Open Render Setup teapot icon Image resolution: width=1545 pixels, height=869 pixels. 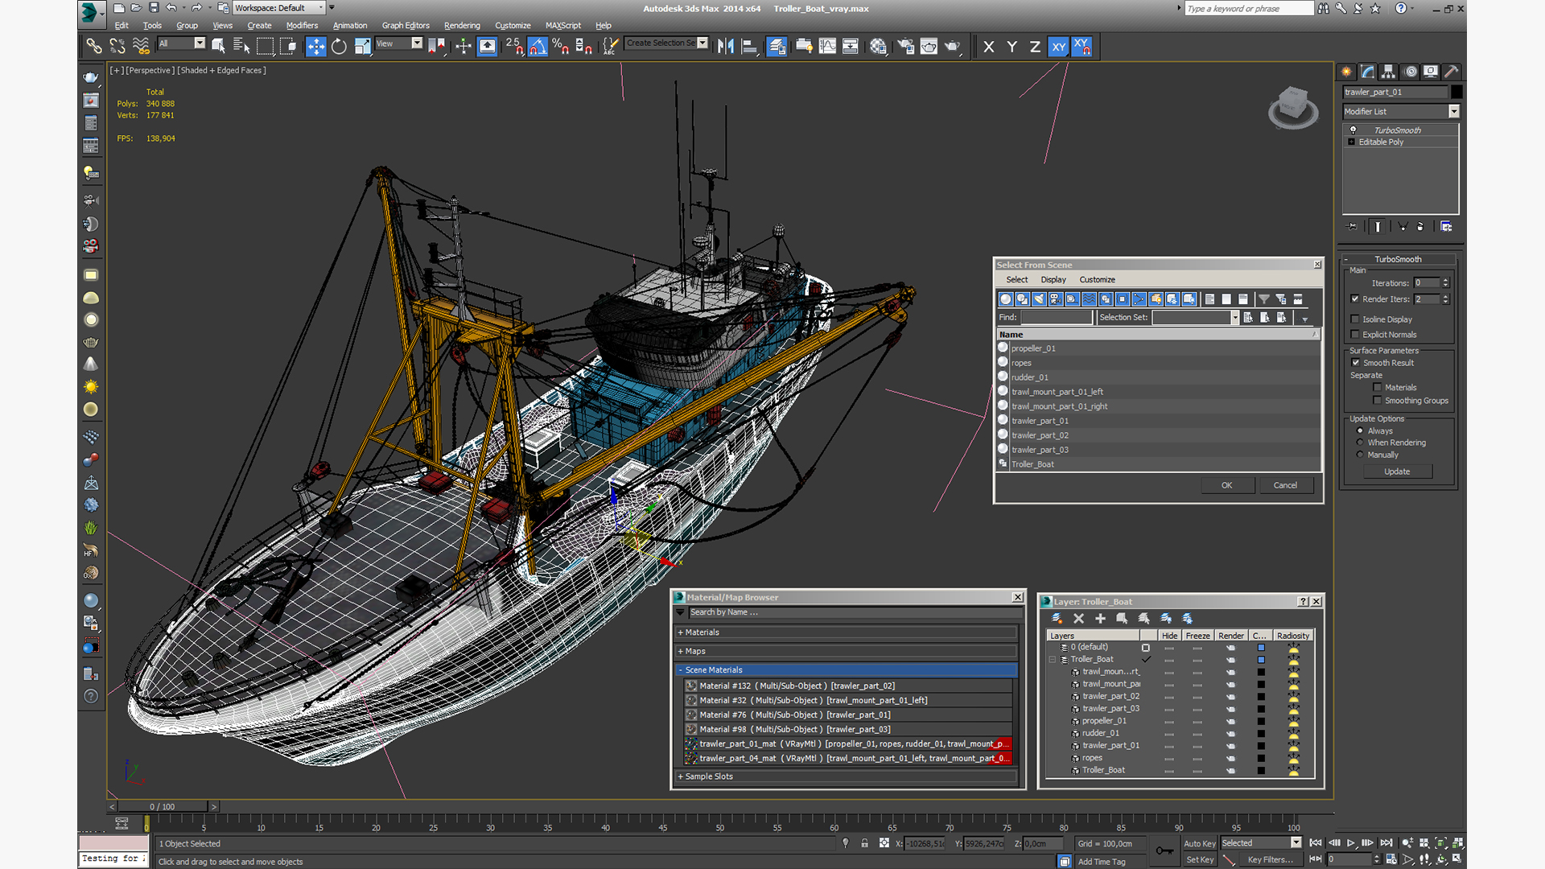coord(905,46)
